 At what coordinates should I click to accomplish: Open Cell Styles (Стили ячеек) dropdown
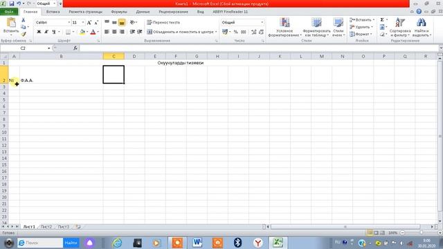338,27
